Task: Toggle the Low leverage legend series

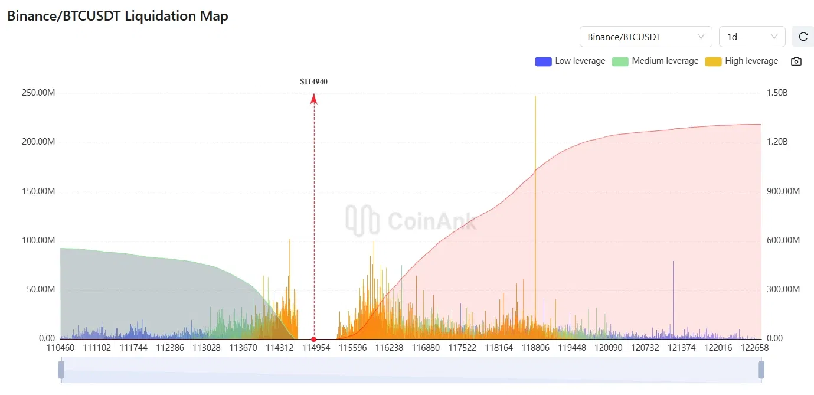Action: tap(570, 61)
